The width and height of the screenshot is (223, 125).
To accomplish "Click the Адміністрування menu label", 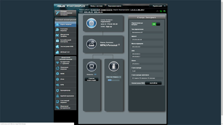I will pyautogui.click(x=67, y=96).
